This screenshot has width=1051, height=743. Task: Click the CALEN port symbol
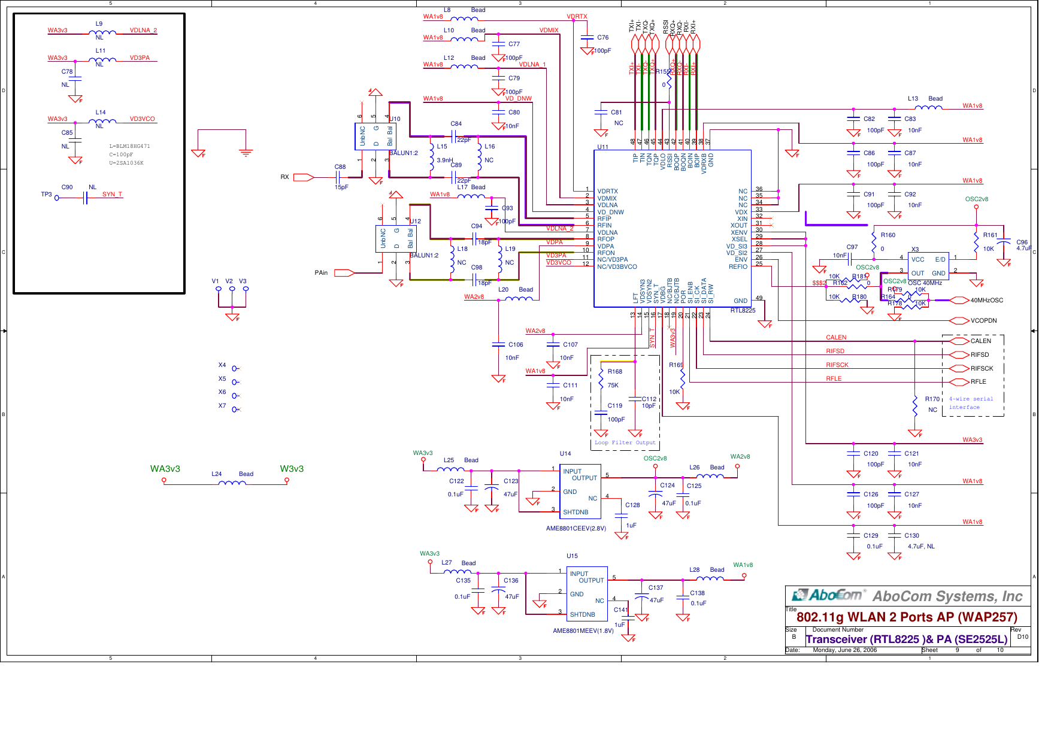coord(959,341)
